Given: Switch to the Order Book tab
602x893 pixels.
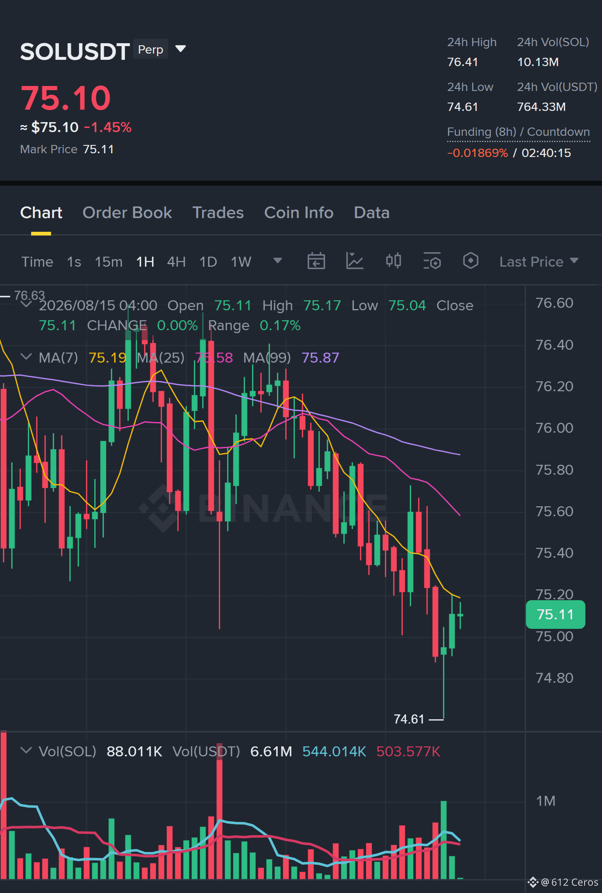Looking at the screenshot, I should coord(127,213).
